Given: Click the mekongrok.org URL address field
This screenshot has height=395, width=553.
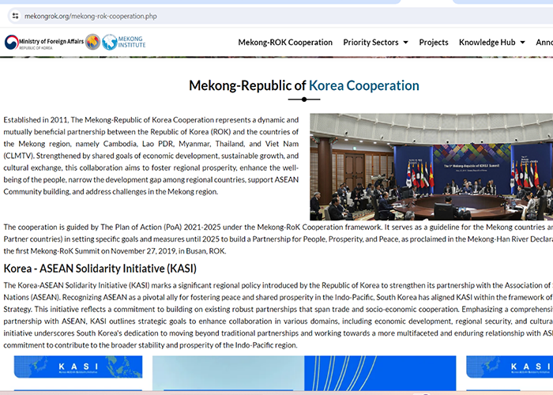Looking at the screenshot, I should click(x=91, y=17).
